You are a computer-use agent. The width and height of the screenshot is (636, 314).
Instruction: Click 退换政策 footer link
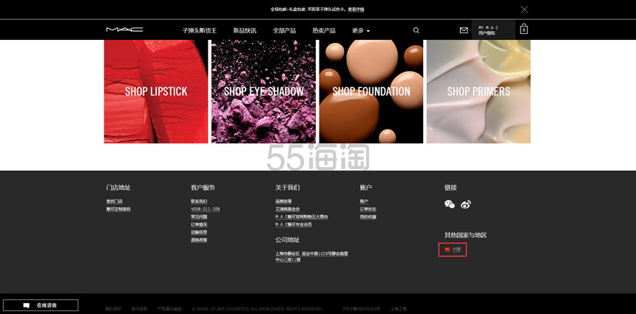click(199, 240)
